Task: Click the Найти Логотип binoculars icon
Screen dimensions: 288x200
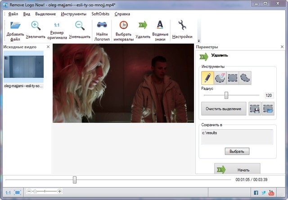Action: [102, 25]
